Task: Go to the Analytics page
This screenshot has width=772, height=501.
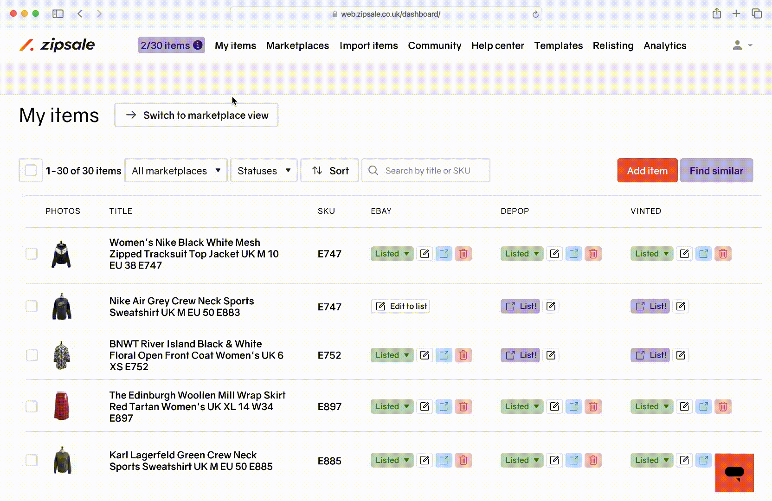Action: pos(664,45)
